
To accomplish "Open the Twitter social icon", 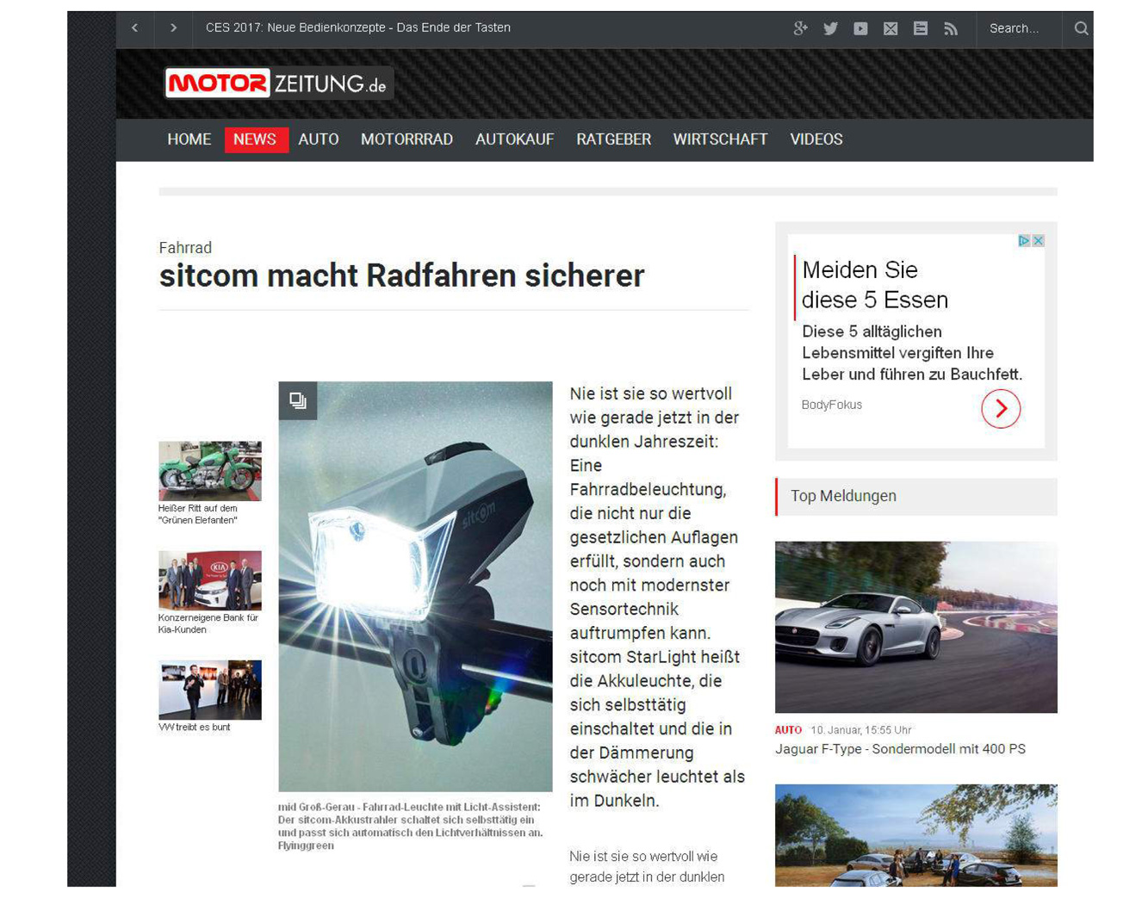I will (x=830, y=28).
